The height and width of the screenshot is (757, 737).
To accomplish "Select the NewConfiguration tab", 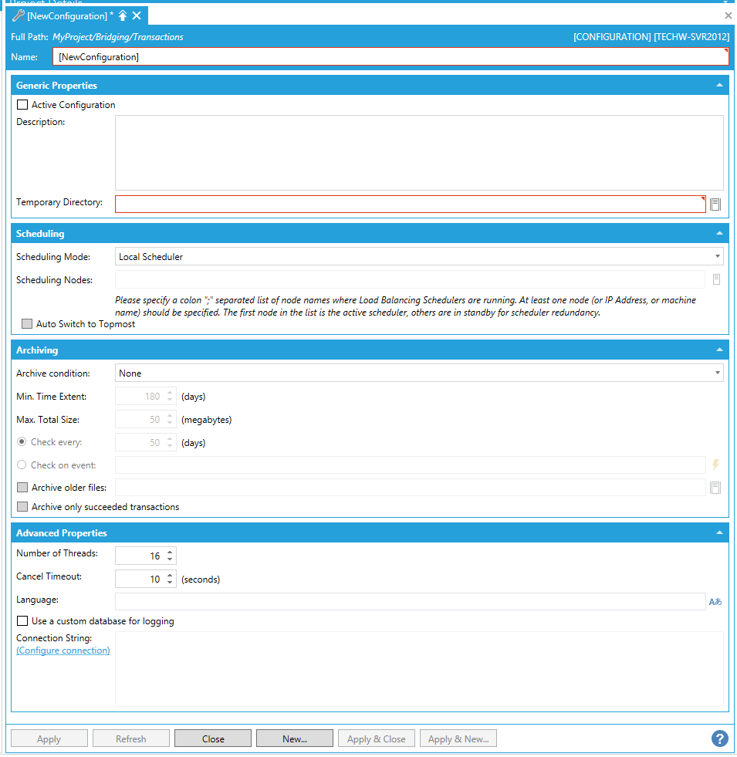I will click(x=66, y=15).
